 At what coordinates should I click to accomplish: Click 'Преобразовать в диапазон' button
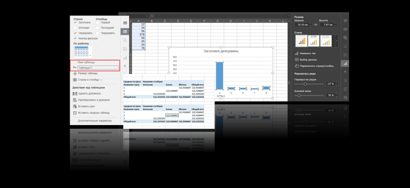click(93, 100)
